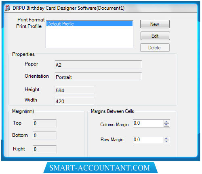Click inside the Column Margin value box
202x174 pixels.
tap(148, 123)
